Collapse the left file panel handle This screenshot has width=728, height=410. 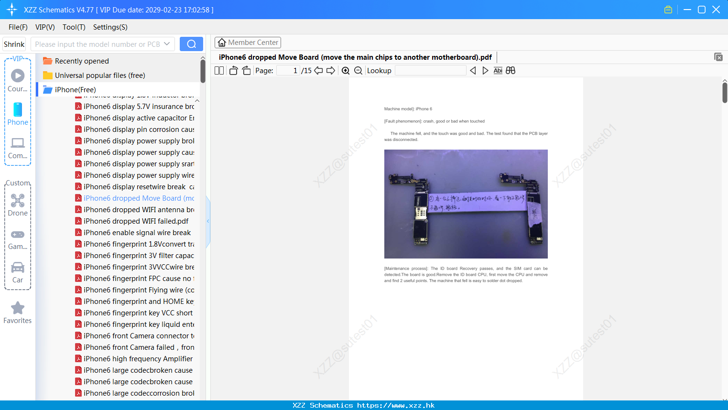pyautogui.click(x=208, y=221)
